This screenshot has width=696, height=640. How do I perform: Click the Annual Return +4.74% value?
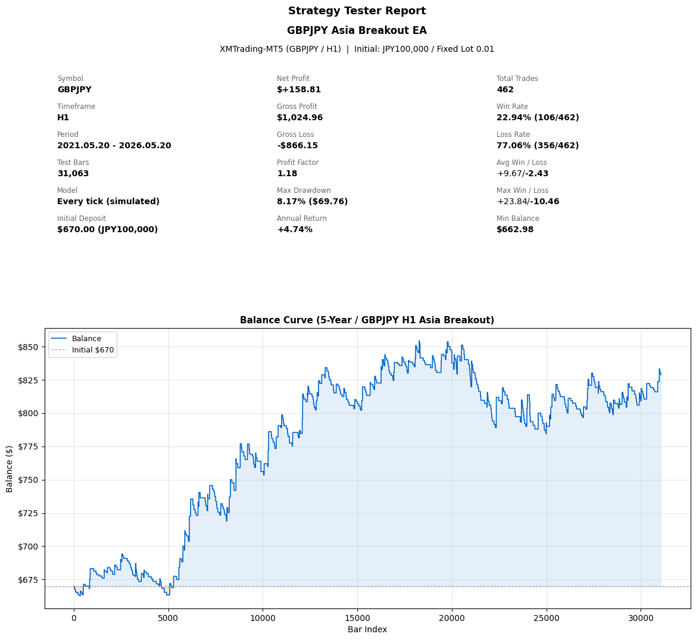click(295, 229)
